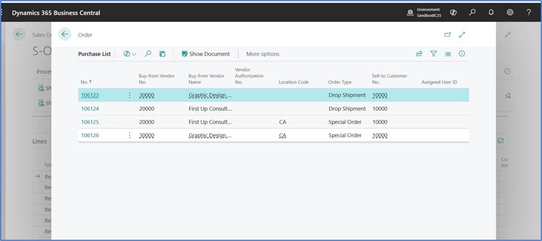Viewport: 542px width, 241px height.
Task: Open Tell Me search in header
Action: (472, 12)
